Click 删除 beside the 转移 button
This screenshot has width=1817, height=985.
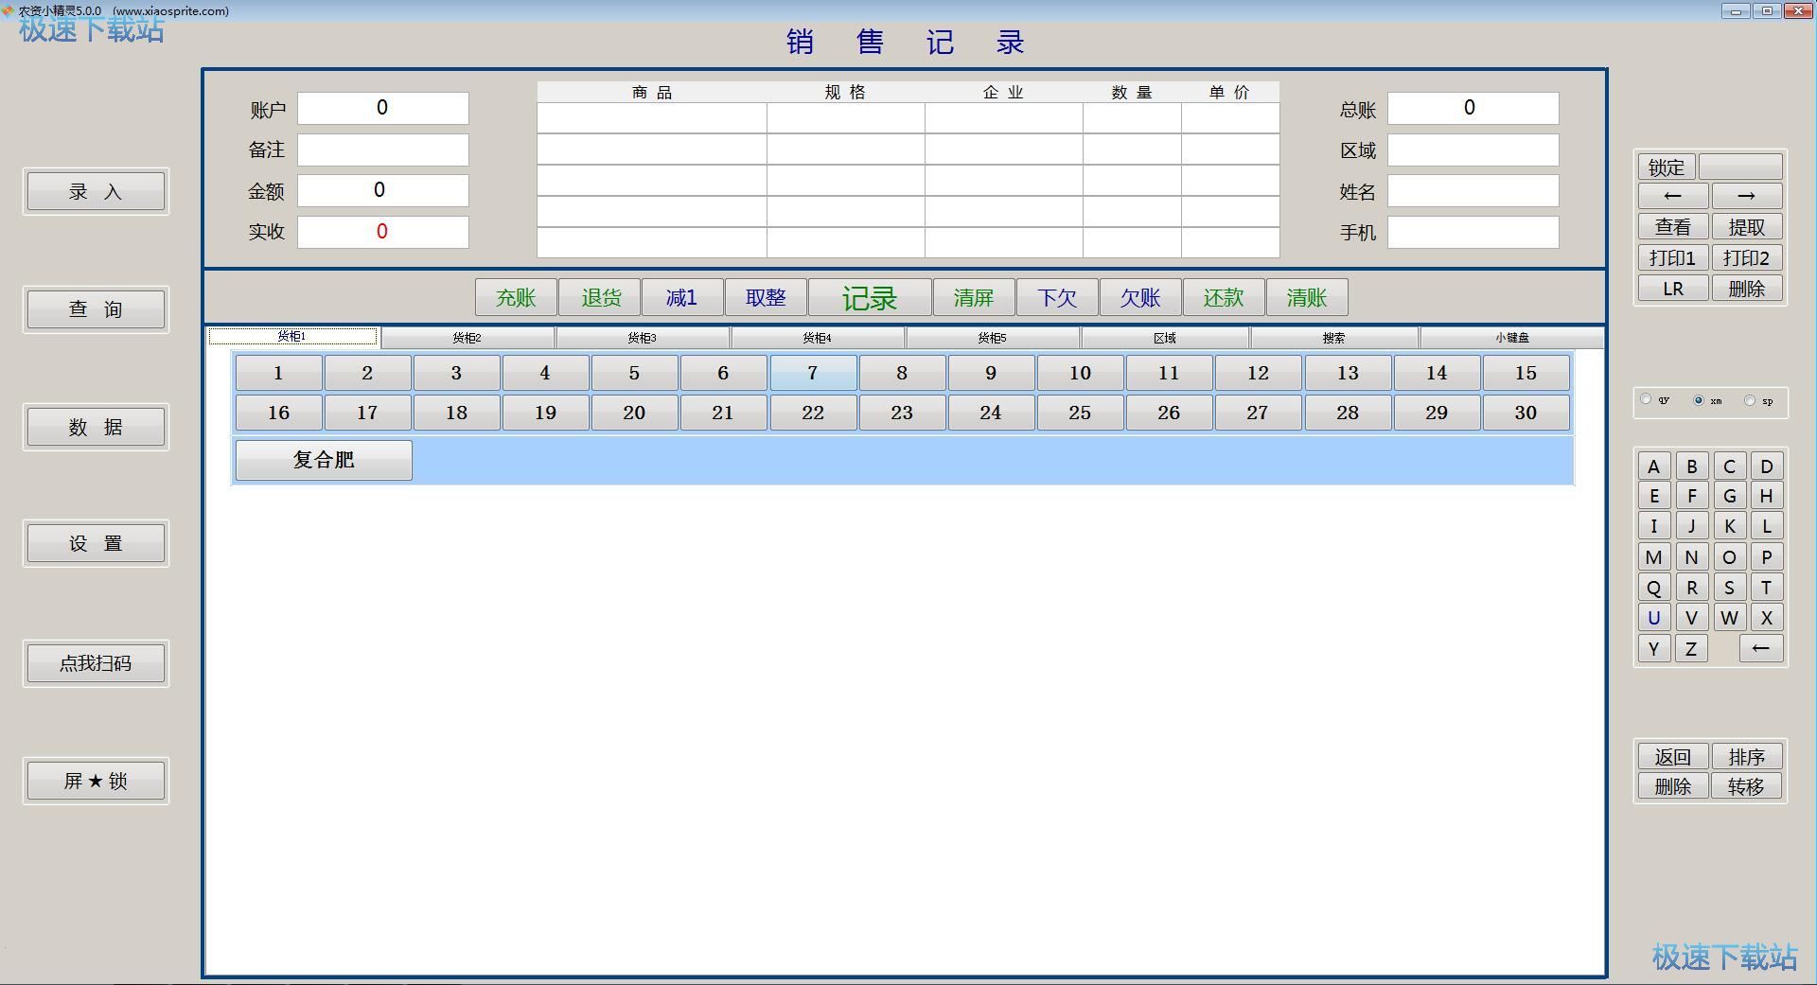(1673, 786)
